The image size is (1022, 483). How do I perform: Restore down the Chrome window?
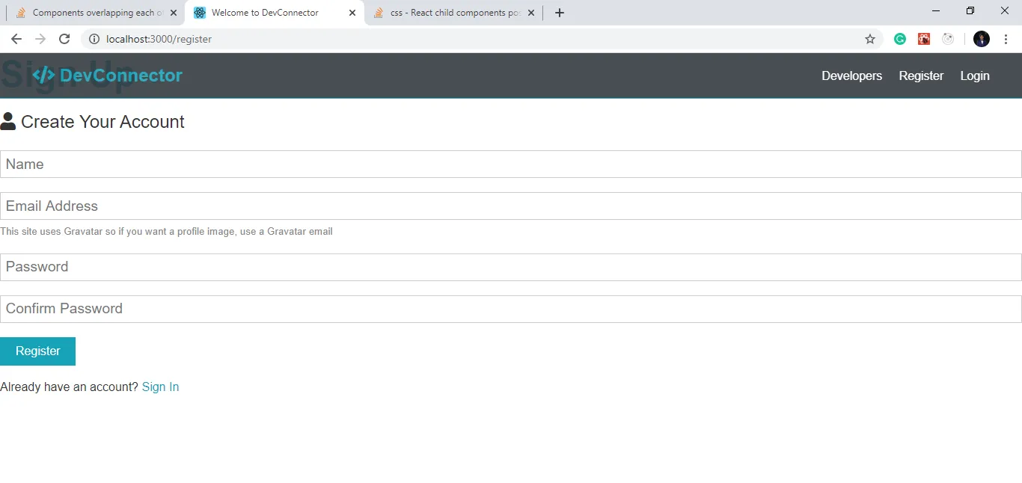pyautogui.click(x=970, y=10)
